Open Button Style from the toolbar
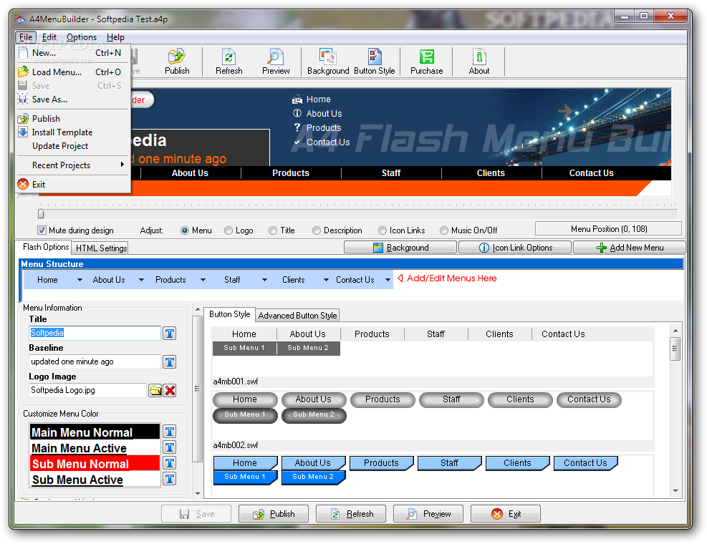The width and height of the screenshot is (707, 544). click(374, 62)
